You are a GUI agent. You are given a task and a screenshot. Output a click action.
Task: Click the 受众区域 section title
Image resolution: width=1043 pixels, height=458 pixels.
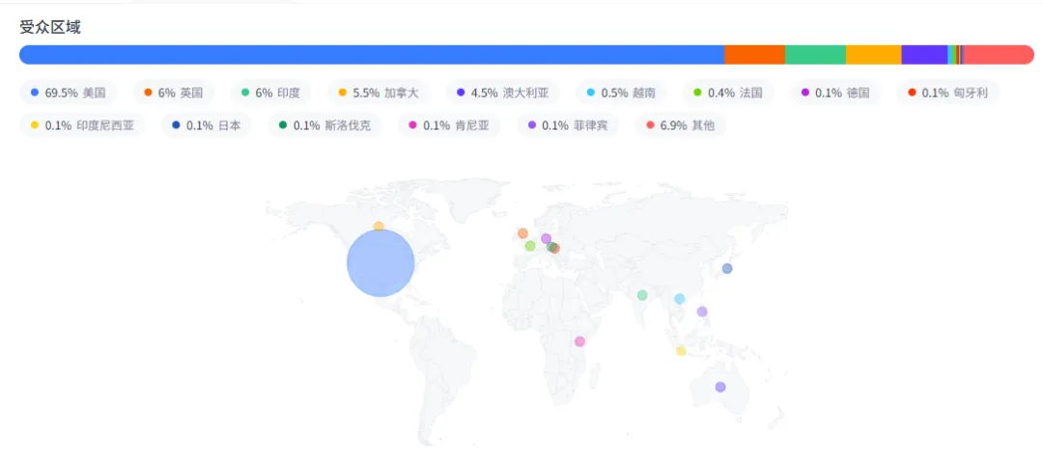pyautogui.click(x=50, y=27)
